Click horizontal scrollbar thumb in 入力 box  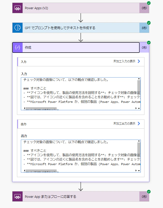pyautogui.click(x=41, y=108)
